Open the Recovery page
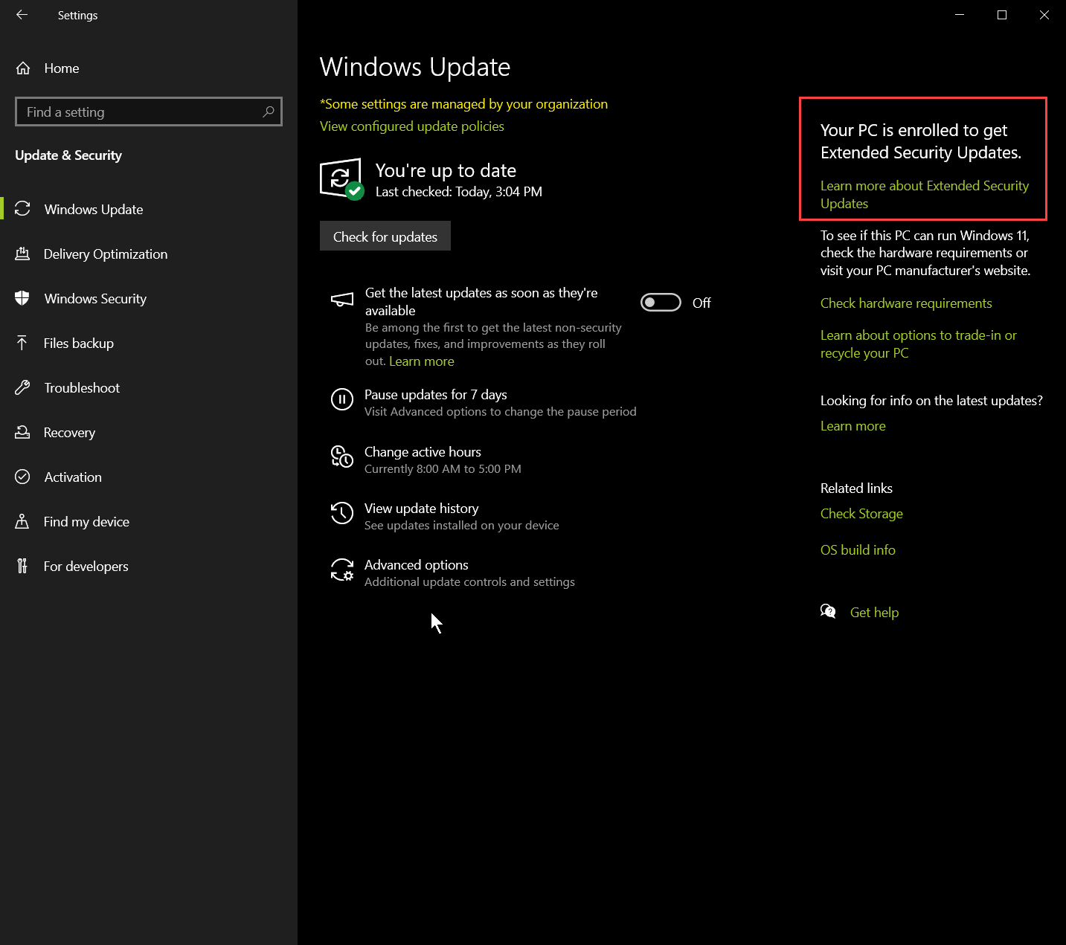 pyautogui.click(x=69, y=433)
